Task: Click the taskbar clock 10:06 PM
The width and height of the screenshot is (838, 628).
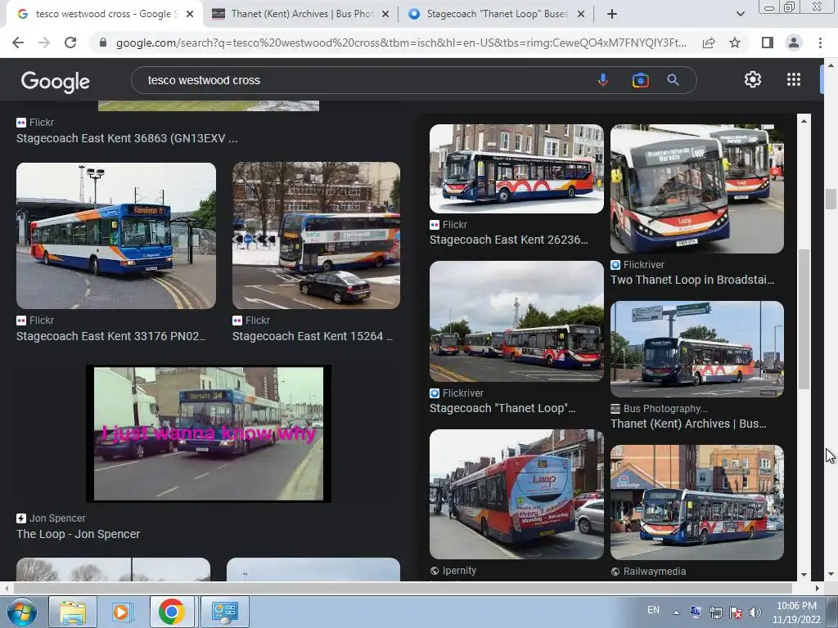Action: tap(796, 612)
